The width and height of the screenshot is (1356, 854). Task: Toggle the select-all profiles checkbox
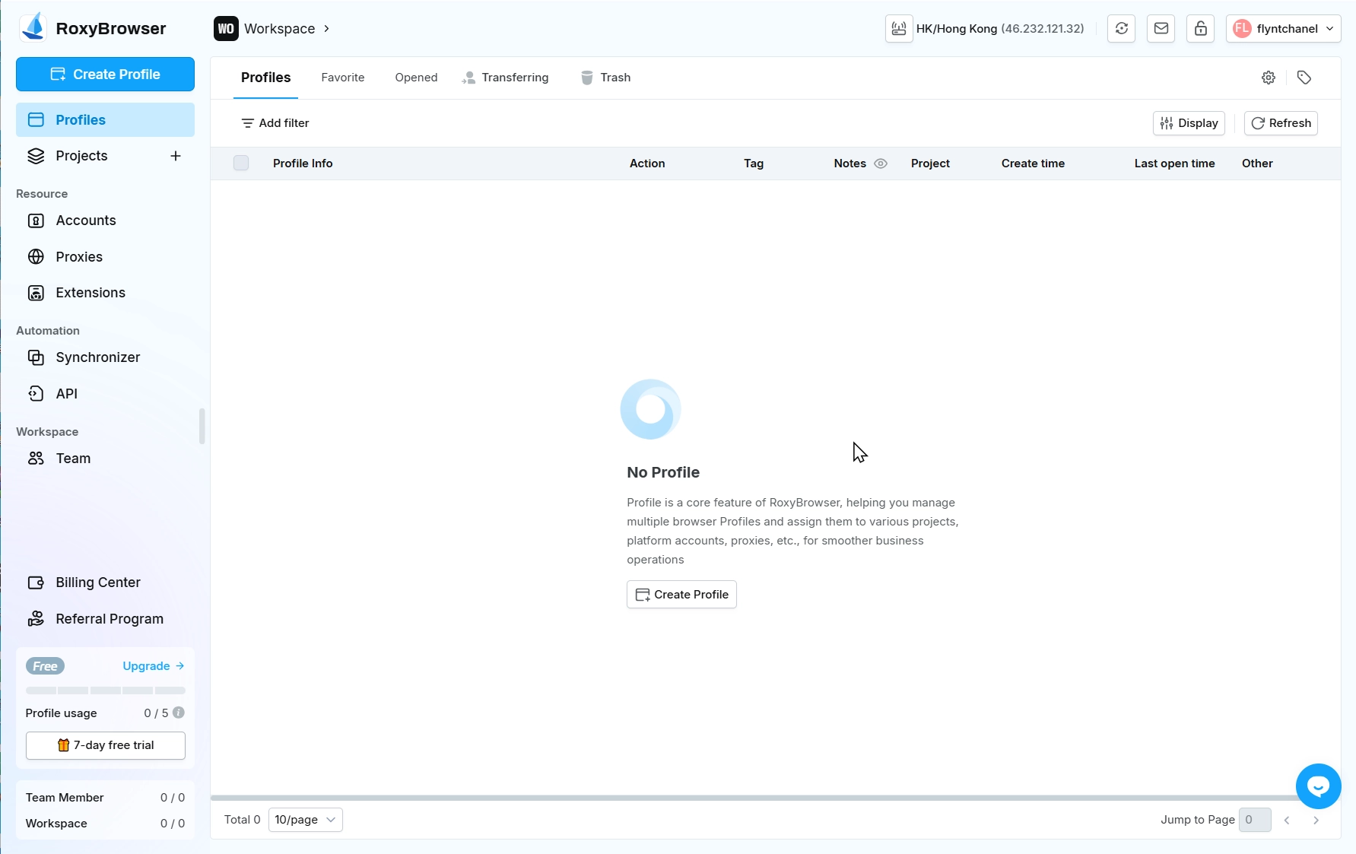pyautogui.click(x=241, y=163)
